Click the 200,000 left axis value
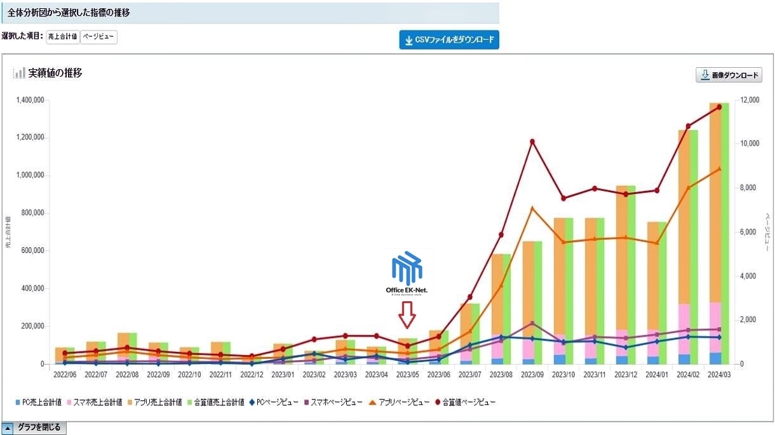The height and width of the screenshot is (435, 775). click(32, 327)
